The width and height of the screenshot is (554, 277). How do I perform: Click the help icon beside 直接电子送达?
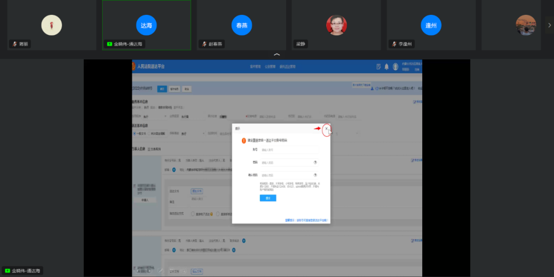(211, 214)
